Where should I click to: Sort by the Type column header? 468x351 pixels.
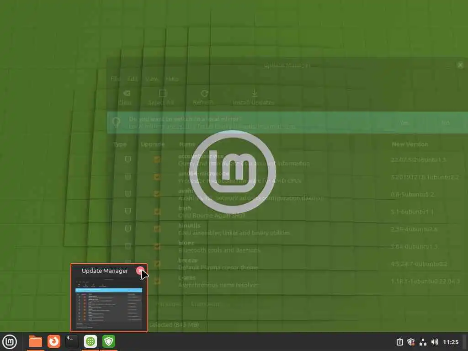click(x=120, y=144)
